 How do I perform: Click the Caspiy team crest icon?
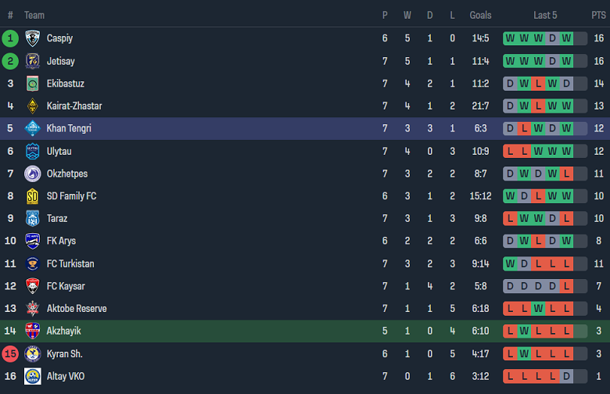point(32,38)
